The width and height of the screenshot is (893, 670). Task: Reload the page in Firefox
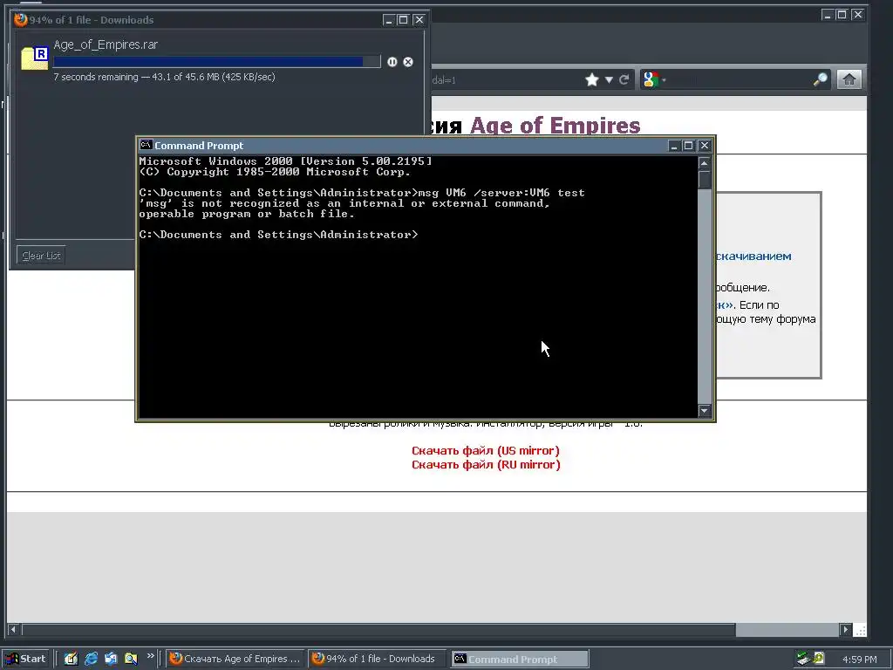point(624,79)
